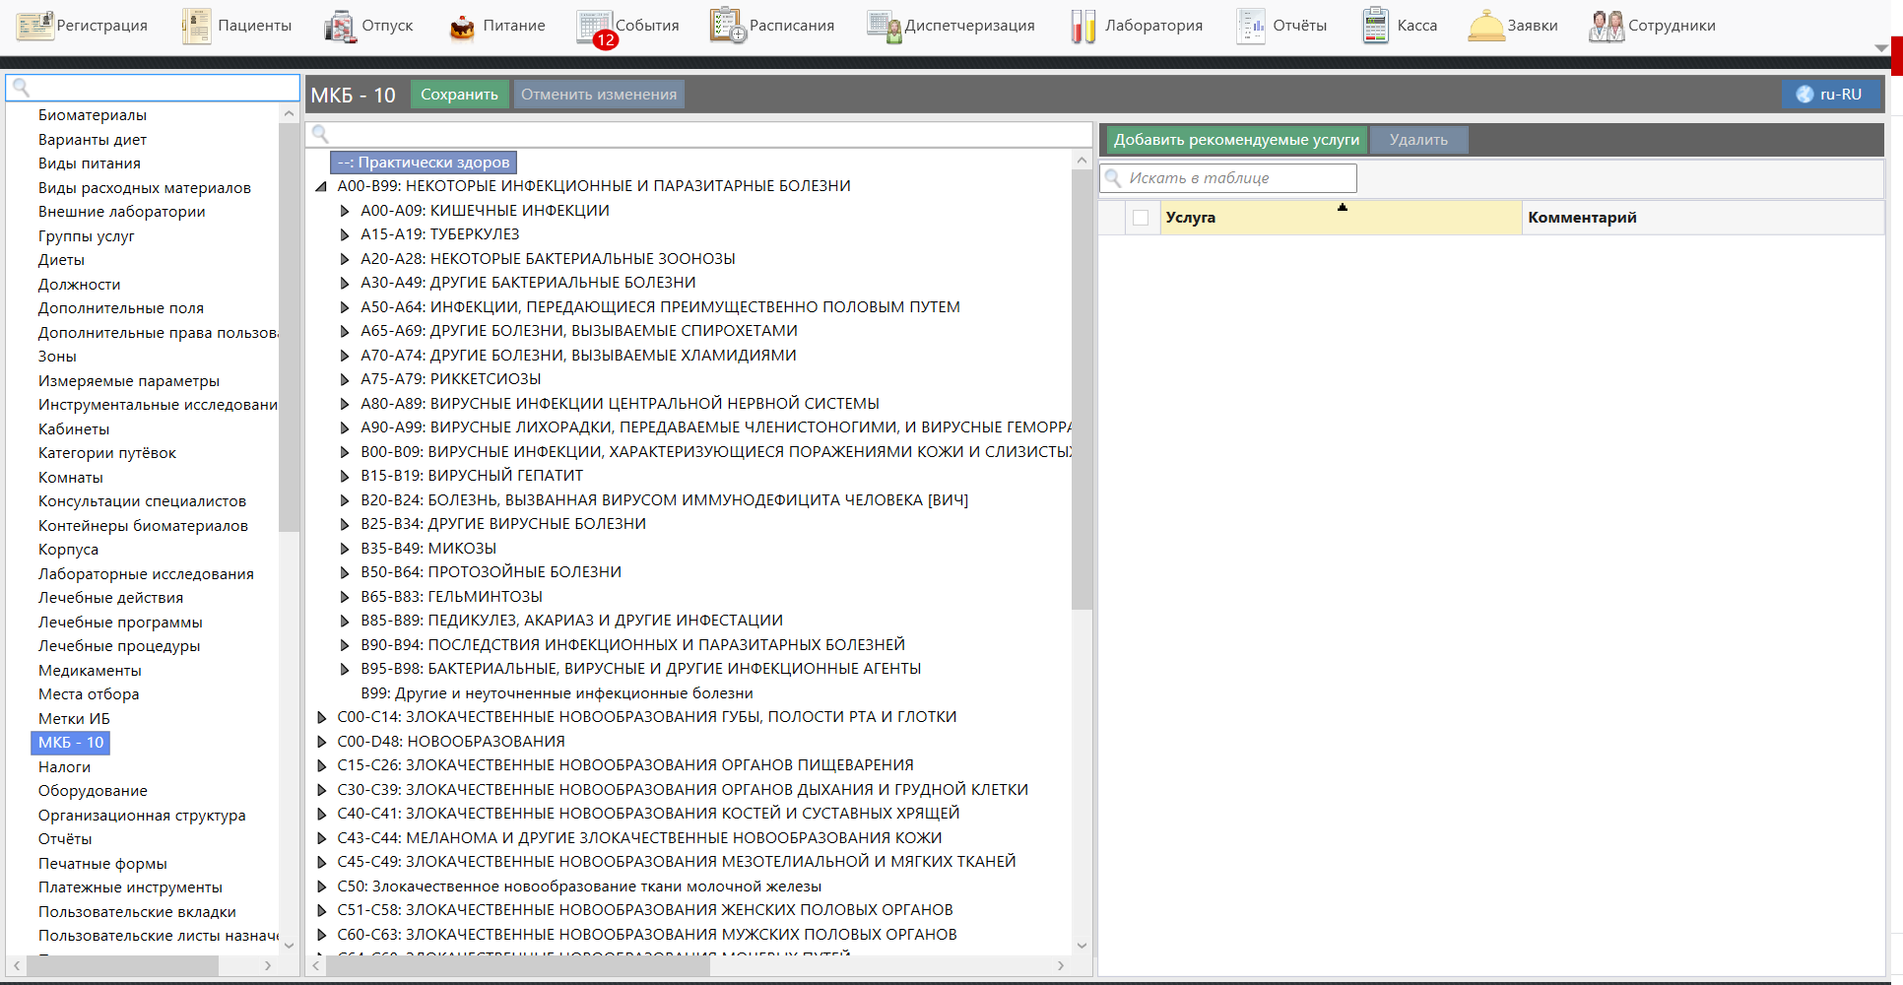
Task: Open События calendar icon with badge
Action: tap(595, 27)
